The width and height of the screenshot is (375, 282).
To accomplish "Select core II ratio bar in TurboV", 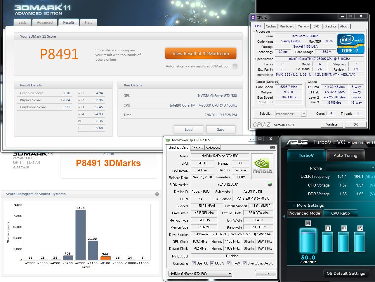I will click(328, 242).
